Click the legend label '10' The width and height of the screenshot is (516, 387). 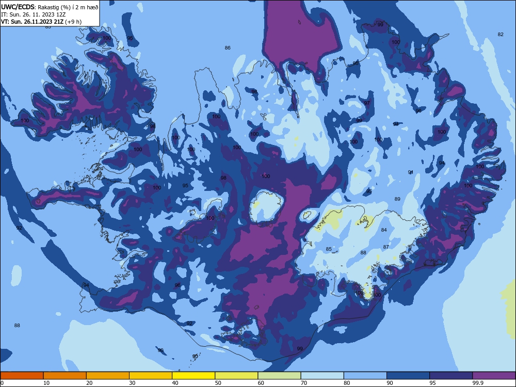click(46, 383)
